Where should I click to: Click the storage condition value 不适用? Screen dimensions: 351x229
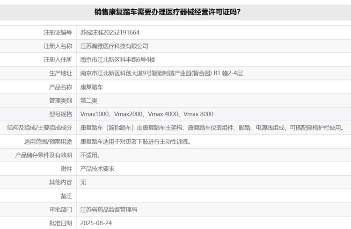click(90, 155)
